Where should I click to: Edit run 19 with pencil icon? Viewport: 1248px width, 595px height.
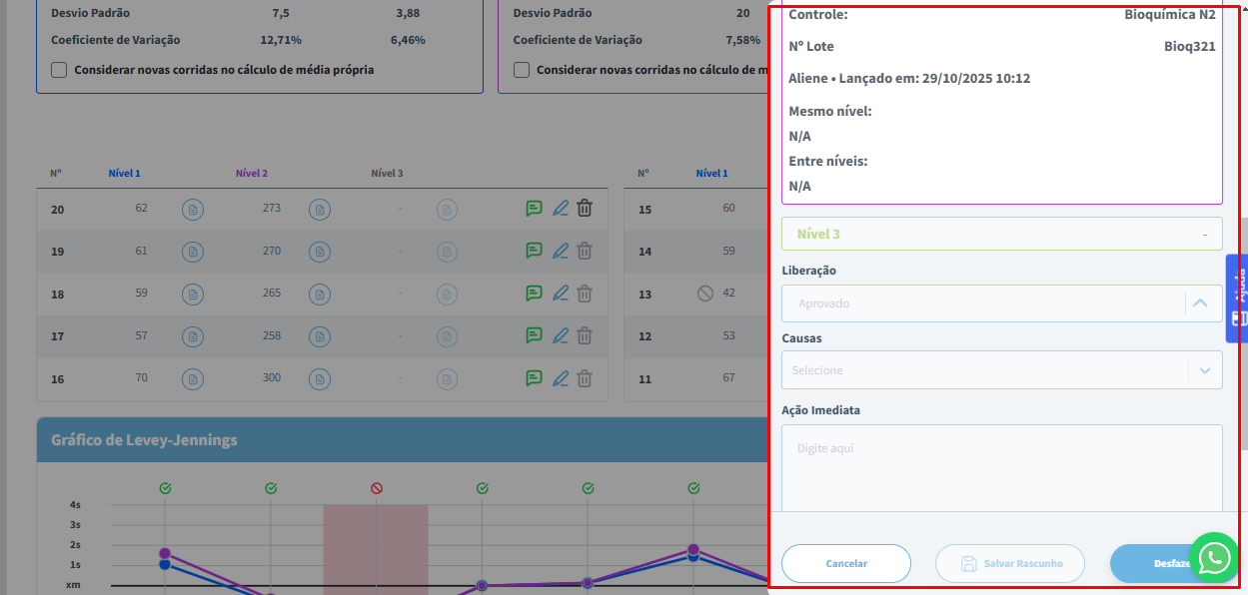point(560,251)
